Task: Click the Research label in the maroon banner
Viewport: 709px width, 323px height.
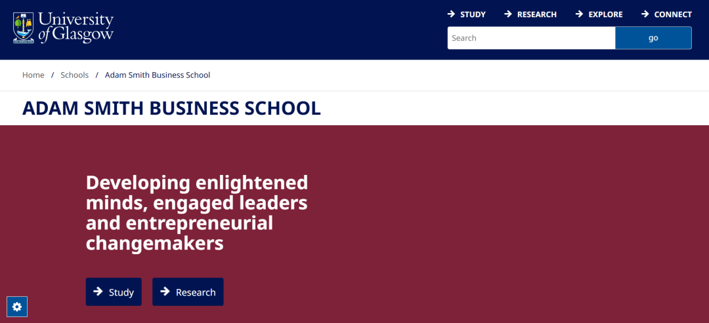Action: click(196, 292)
